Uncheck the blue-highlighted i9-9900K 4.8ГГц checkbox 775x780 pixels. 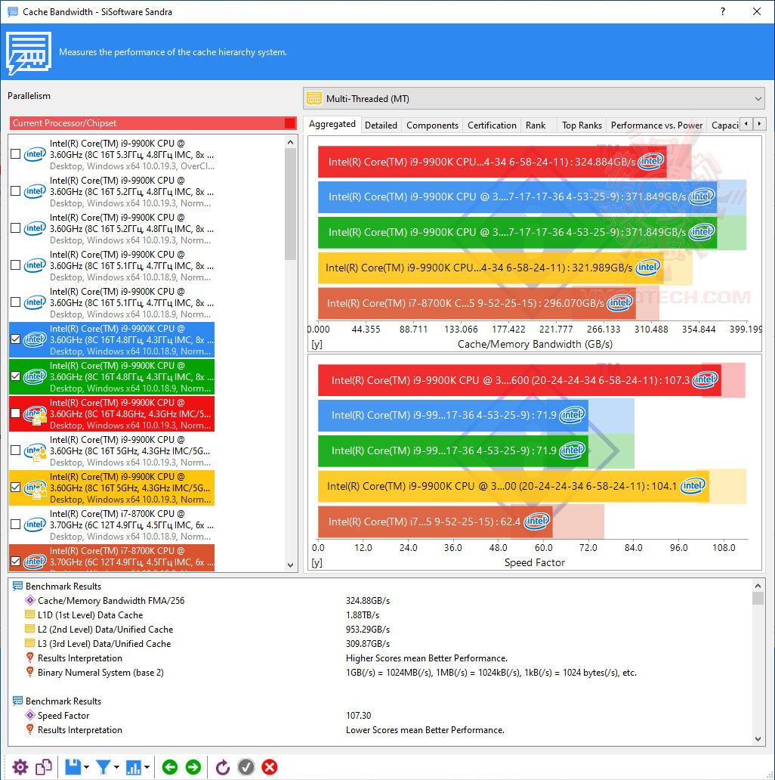pos(15,339)
